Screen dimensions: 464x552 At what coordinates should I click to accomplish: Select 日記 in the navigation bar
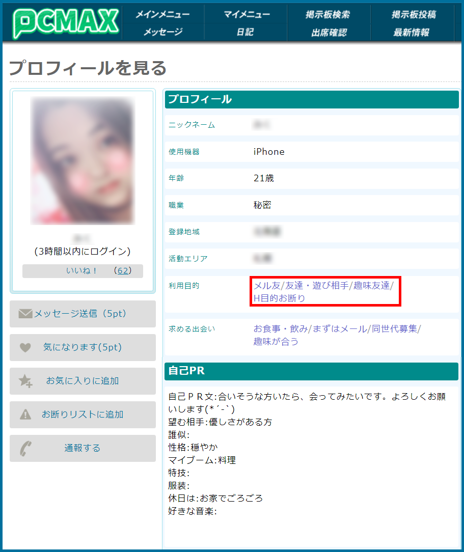[245, 32]
